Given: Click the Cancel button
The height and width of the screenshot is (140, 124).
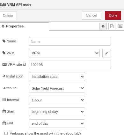Looking at the screenshot, I should click(91, 15).
